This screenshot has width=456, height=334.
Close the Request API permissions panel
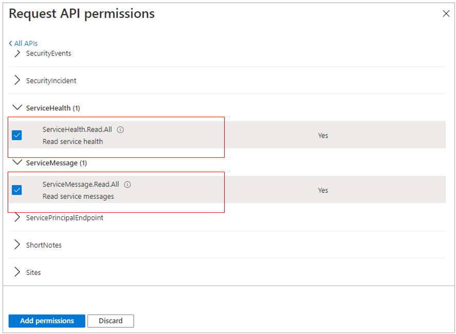(446, 13)
